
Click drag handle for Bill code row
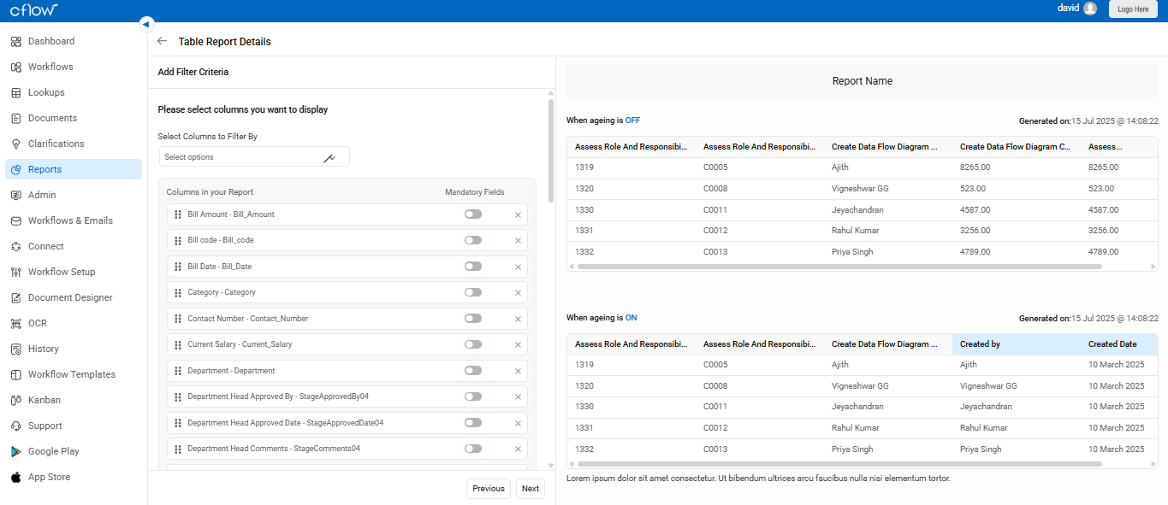click(178, 240)
